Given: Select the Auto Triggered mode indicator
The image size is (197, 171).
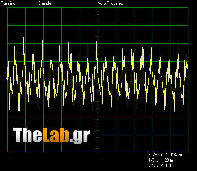Looking at the screenshot, I should click(x=110, y=3).
